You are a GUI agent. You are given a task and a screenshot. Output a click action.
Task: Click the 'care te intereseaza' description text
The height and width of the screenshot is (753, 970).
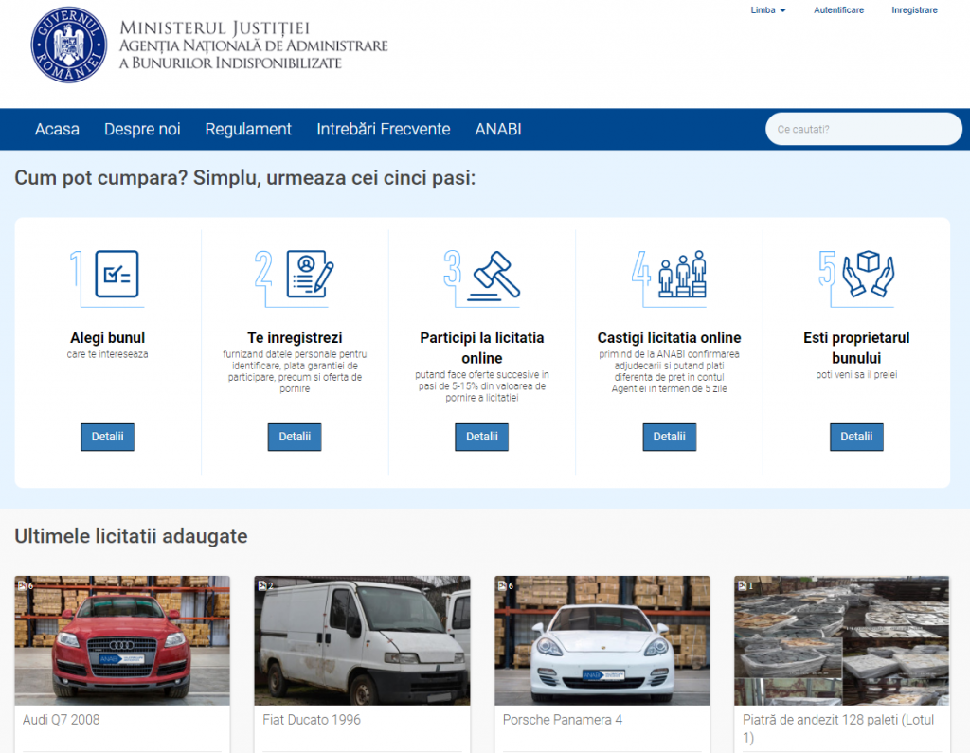pos(108,354)
